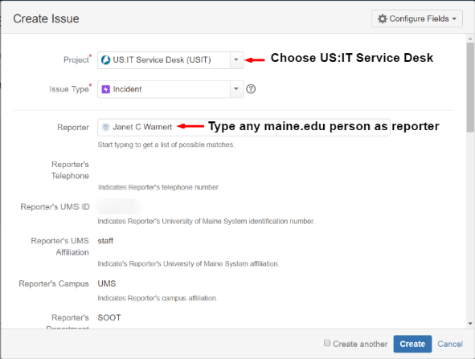Click the scrollbar up arrow
This screenshot has height=359, width=475.
click(470, 39)
